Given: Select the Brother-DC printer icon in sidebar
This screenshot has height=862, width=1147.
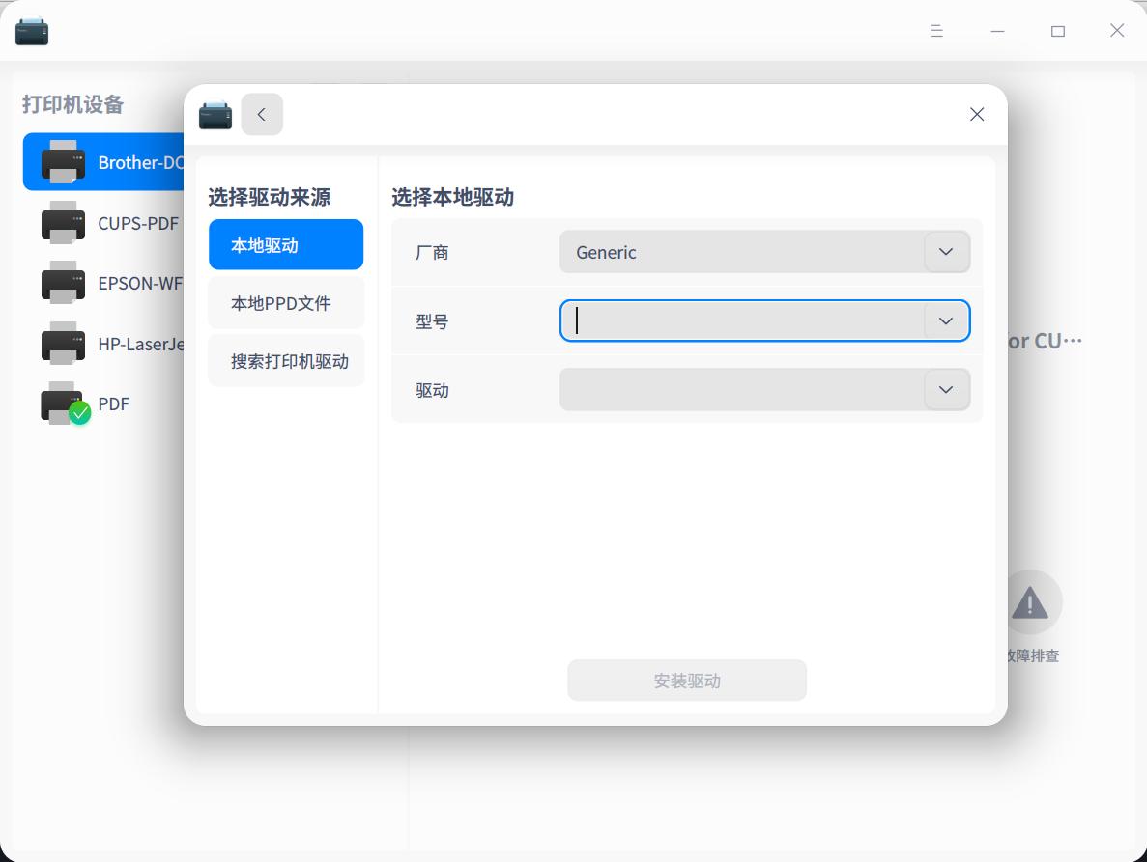Looking at the screenshot, I should coord(64,161).
